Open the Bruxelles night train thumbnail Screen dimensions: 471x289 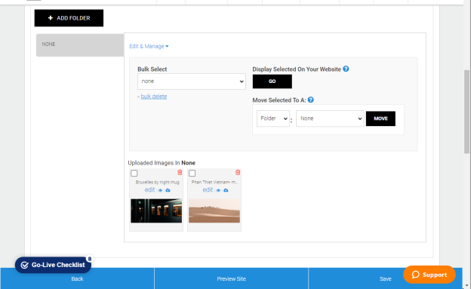click(156, 211)
